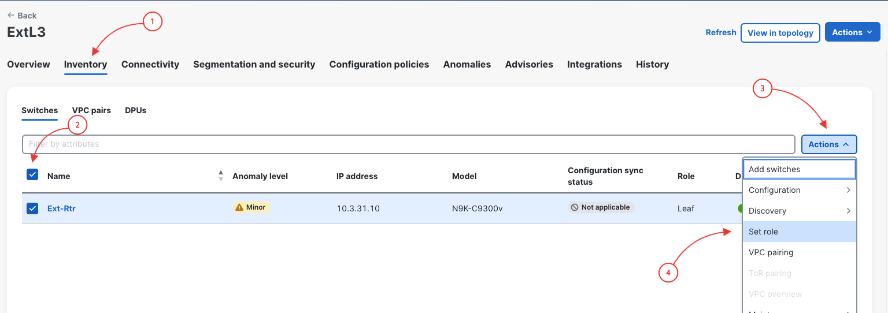Click the View in topology button
Viewport: 888px width, 313px height.
click(780, 33)
